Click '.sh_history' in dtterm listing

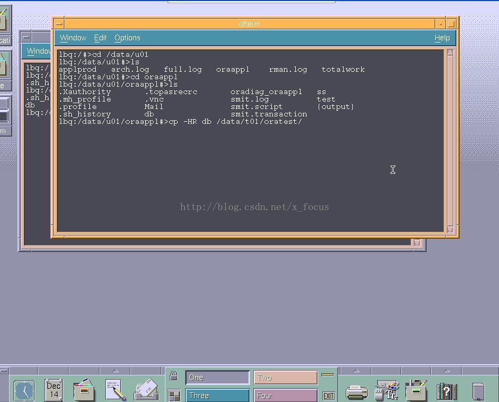(85, 114)
